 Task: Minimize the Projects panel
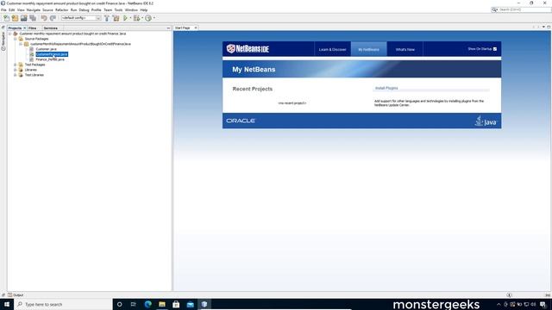tap(168, 28)
